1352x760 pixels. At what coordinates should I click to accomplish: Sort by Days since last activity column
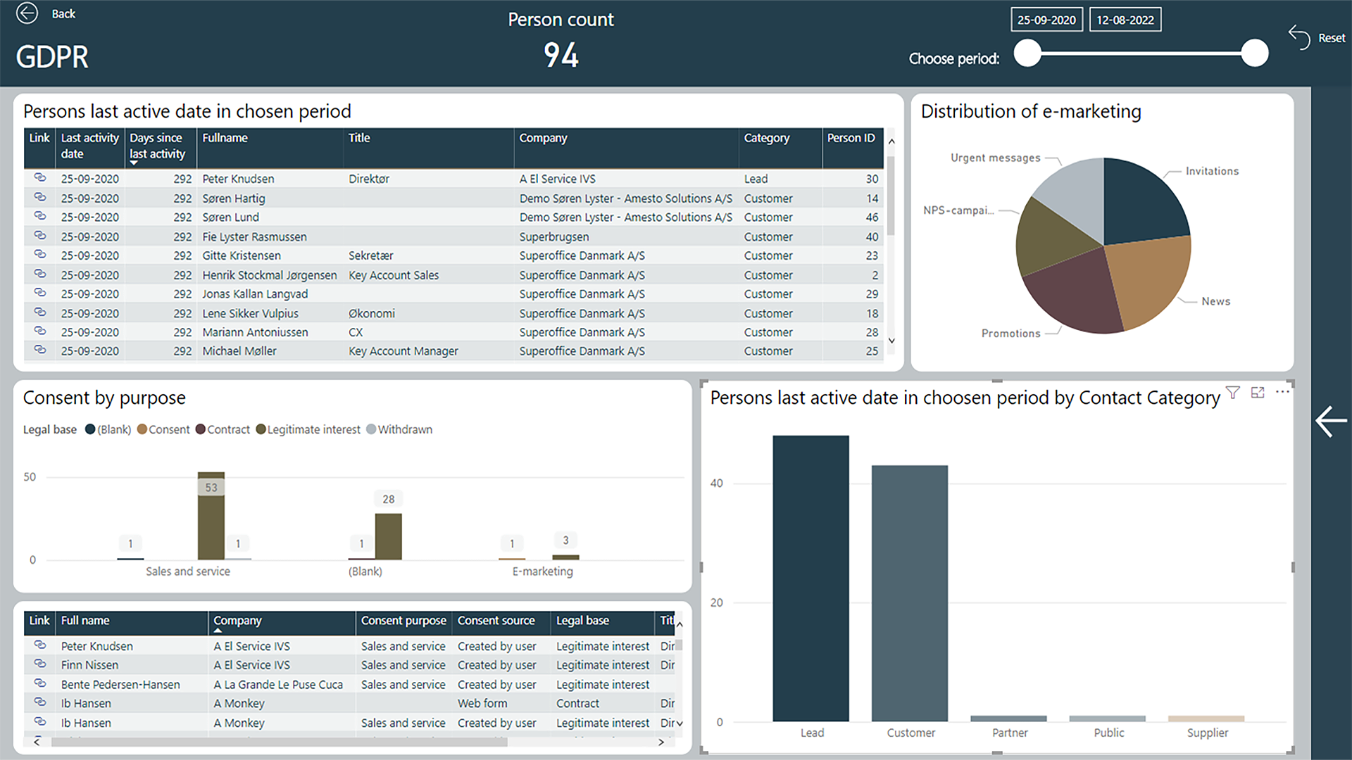pyautogui.click(x=157, y=146)
